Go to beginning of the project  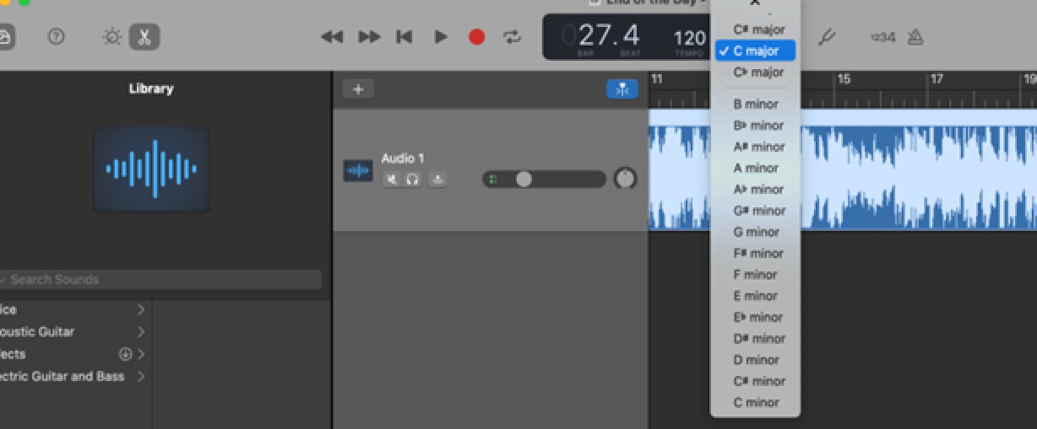tap(404, 37)
